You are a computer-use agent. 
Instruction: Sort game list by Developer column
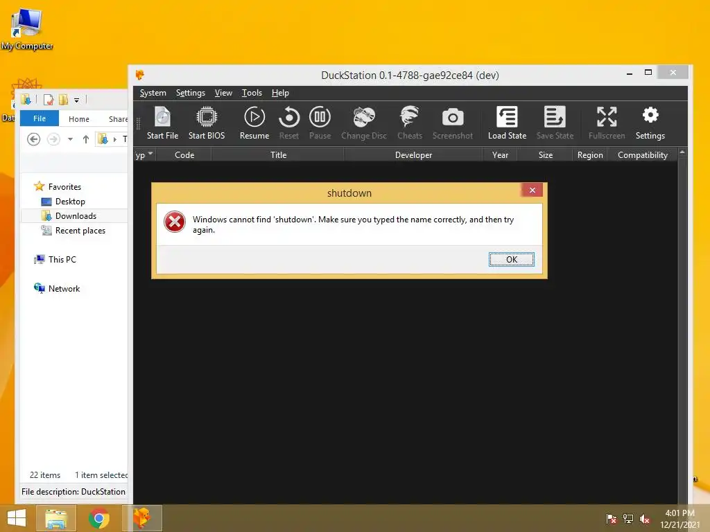(413, 154)
